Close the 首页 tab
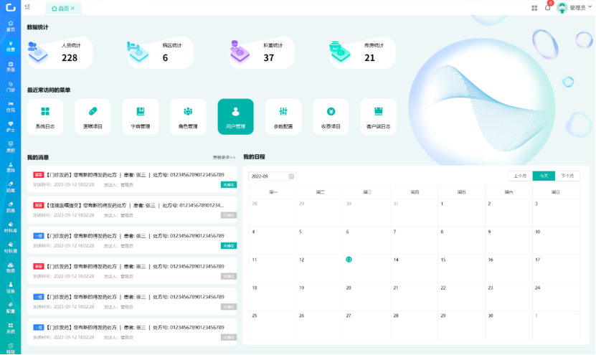Screen dimensions: 596x355 (x=72, y=8)
